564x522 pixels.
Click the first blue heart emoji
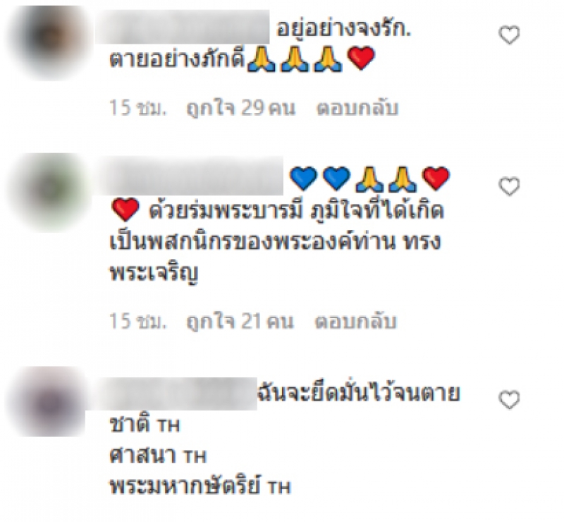tap(304, 178)
